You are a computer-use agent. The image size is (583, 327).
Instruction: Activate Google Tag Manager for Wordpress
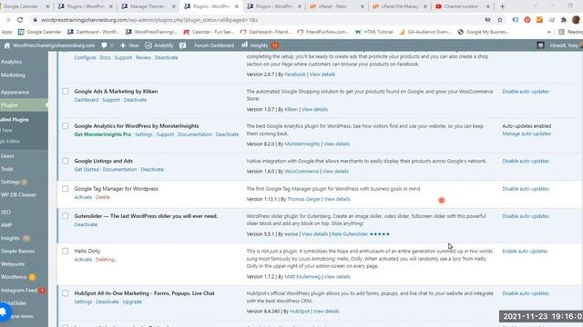83,197
